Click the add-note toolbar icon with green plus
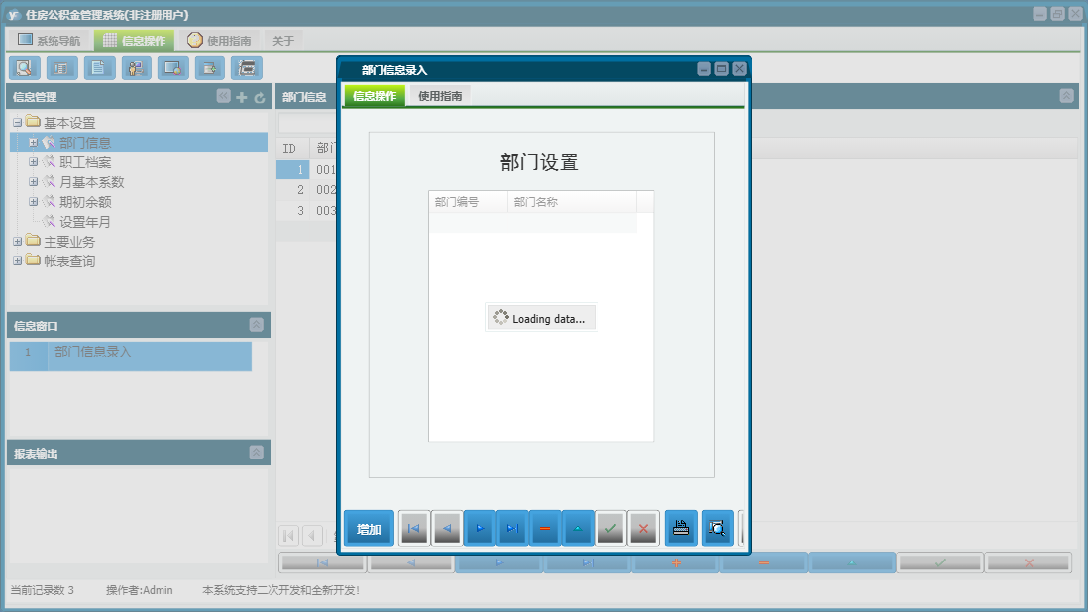This screenshot has width=1088, height=612. click(x=210, y=67)
